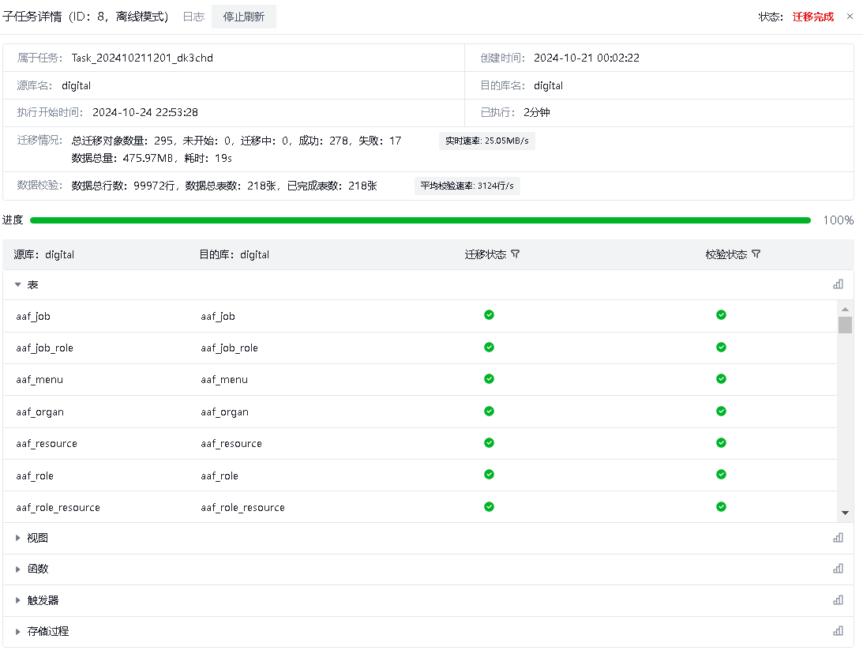
Task: Open chart statistics icon for 触发器 row
Action: coord(839,599)
